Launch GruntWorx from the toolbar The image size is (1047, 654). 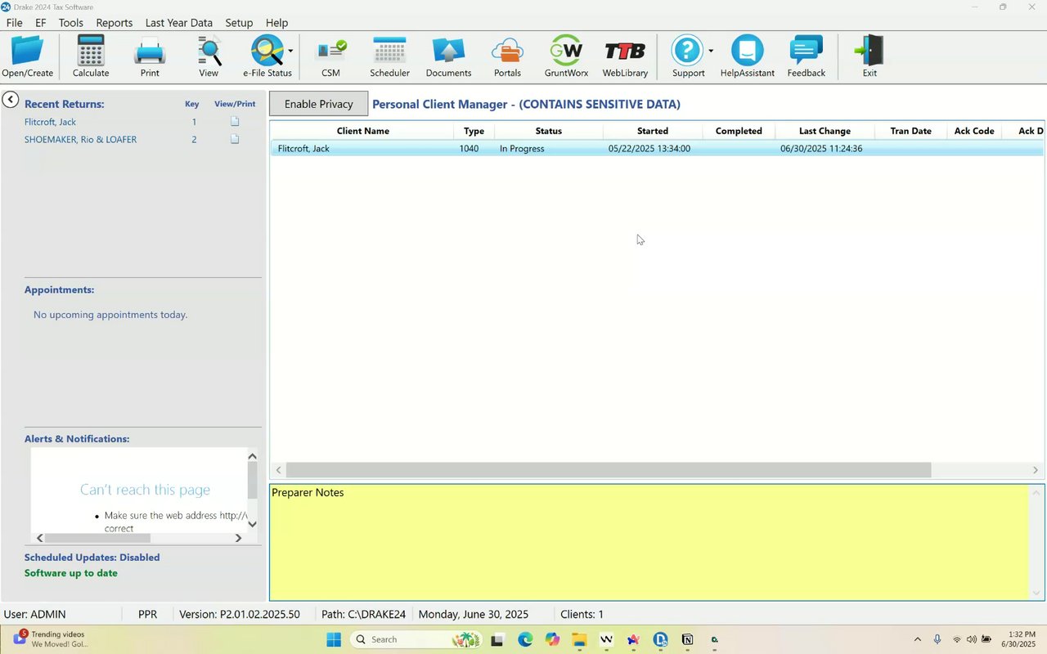(566, 56)
